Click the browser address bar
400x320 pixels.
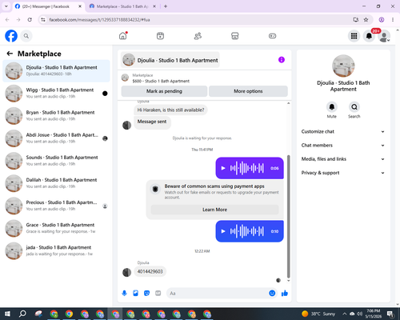[x=198, y=20]
